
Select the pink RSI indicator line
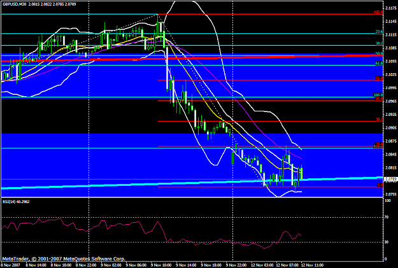(x=152, y=233)
